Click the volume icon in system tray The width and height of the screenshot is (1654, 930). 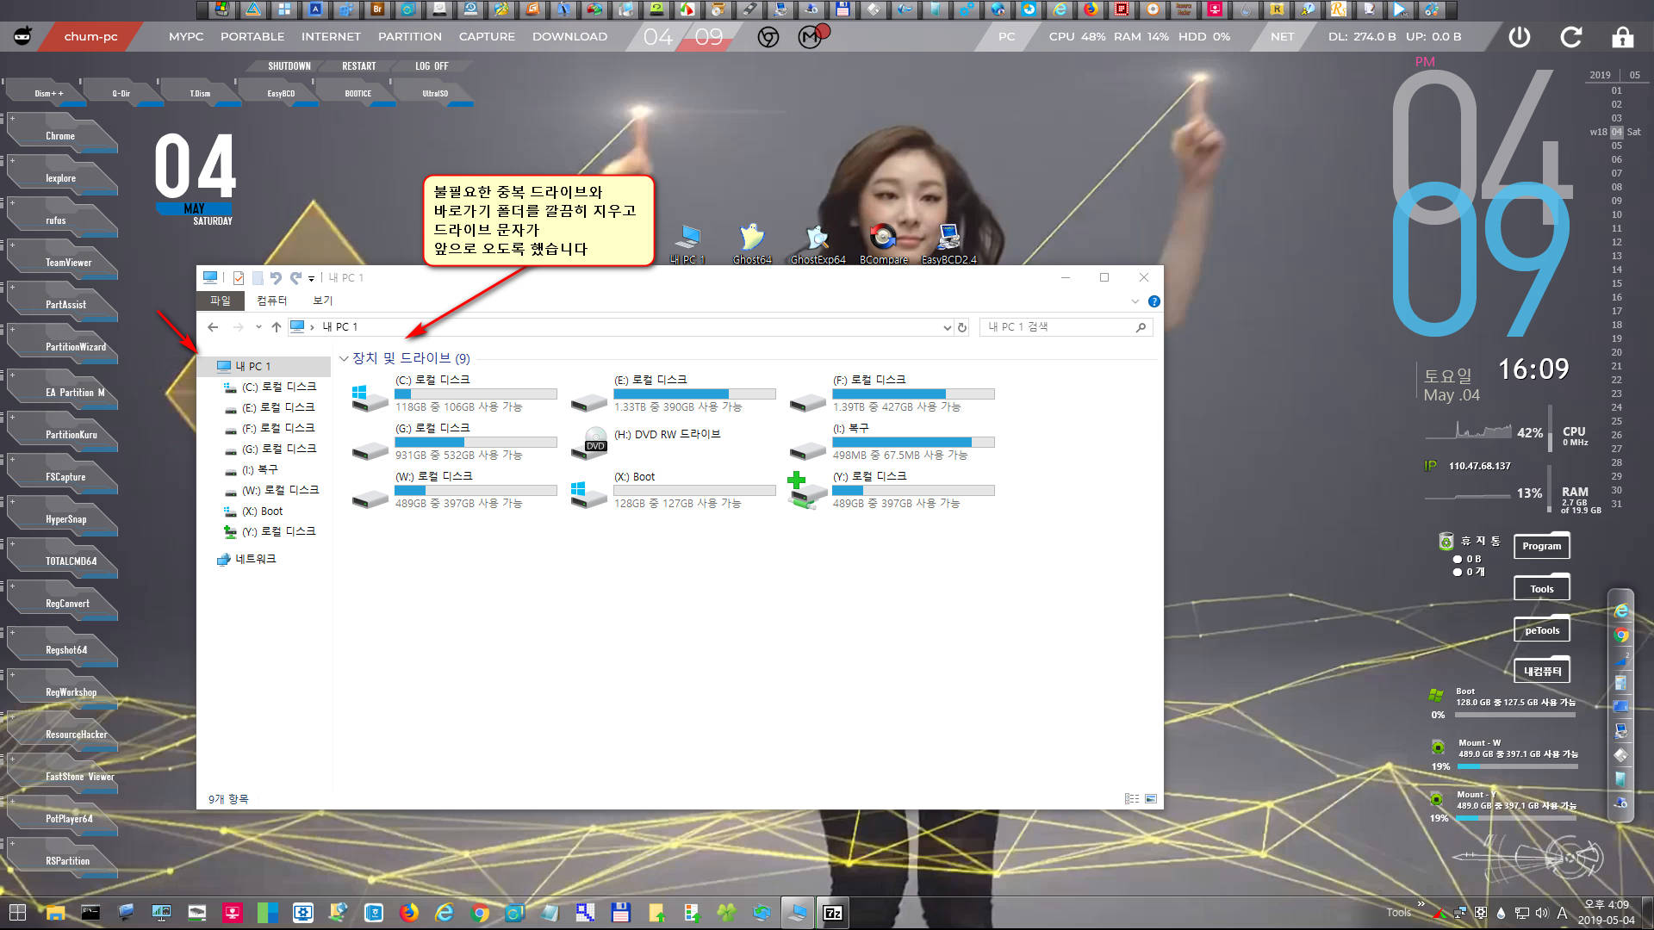(x=1541, y=913)
